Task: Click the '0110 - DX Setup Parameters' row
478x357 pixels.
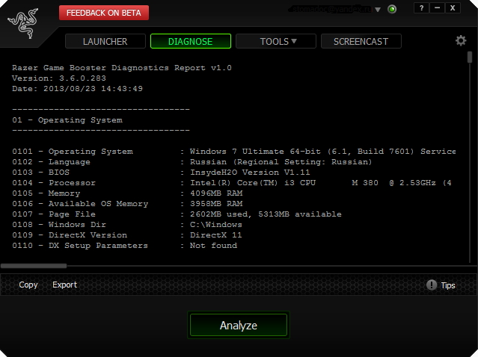Action: pyautogui.click(x=124, y=246)
